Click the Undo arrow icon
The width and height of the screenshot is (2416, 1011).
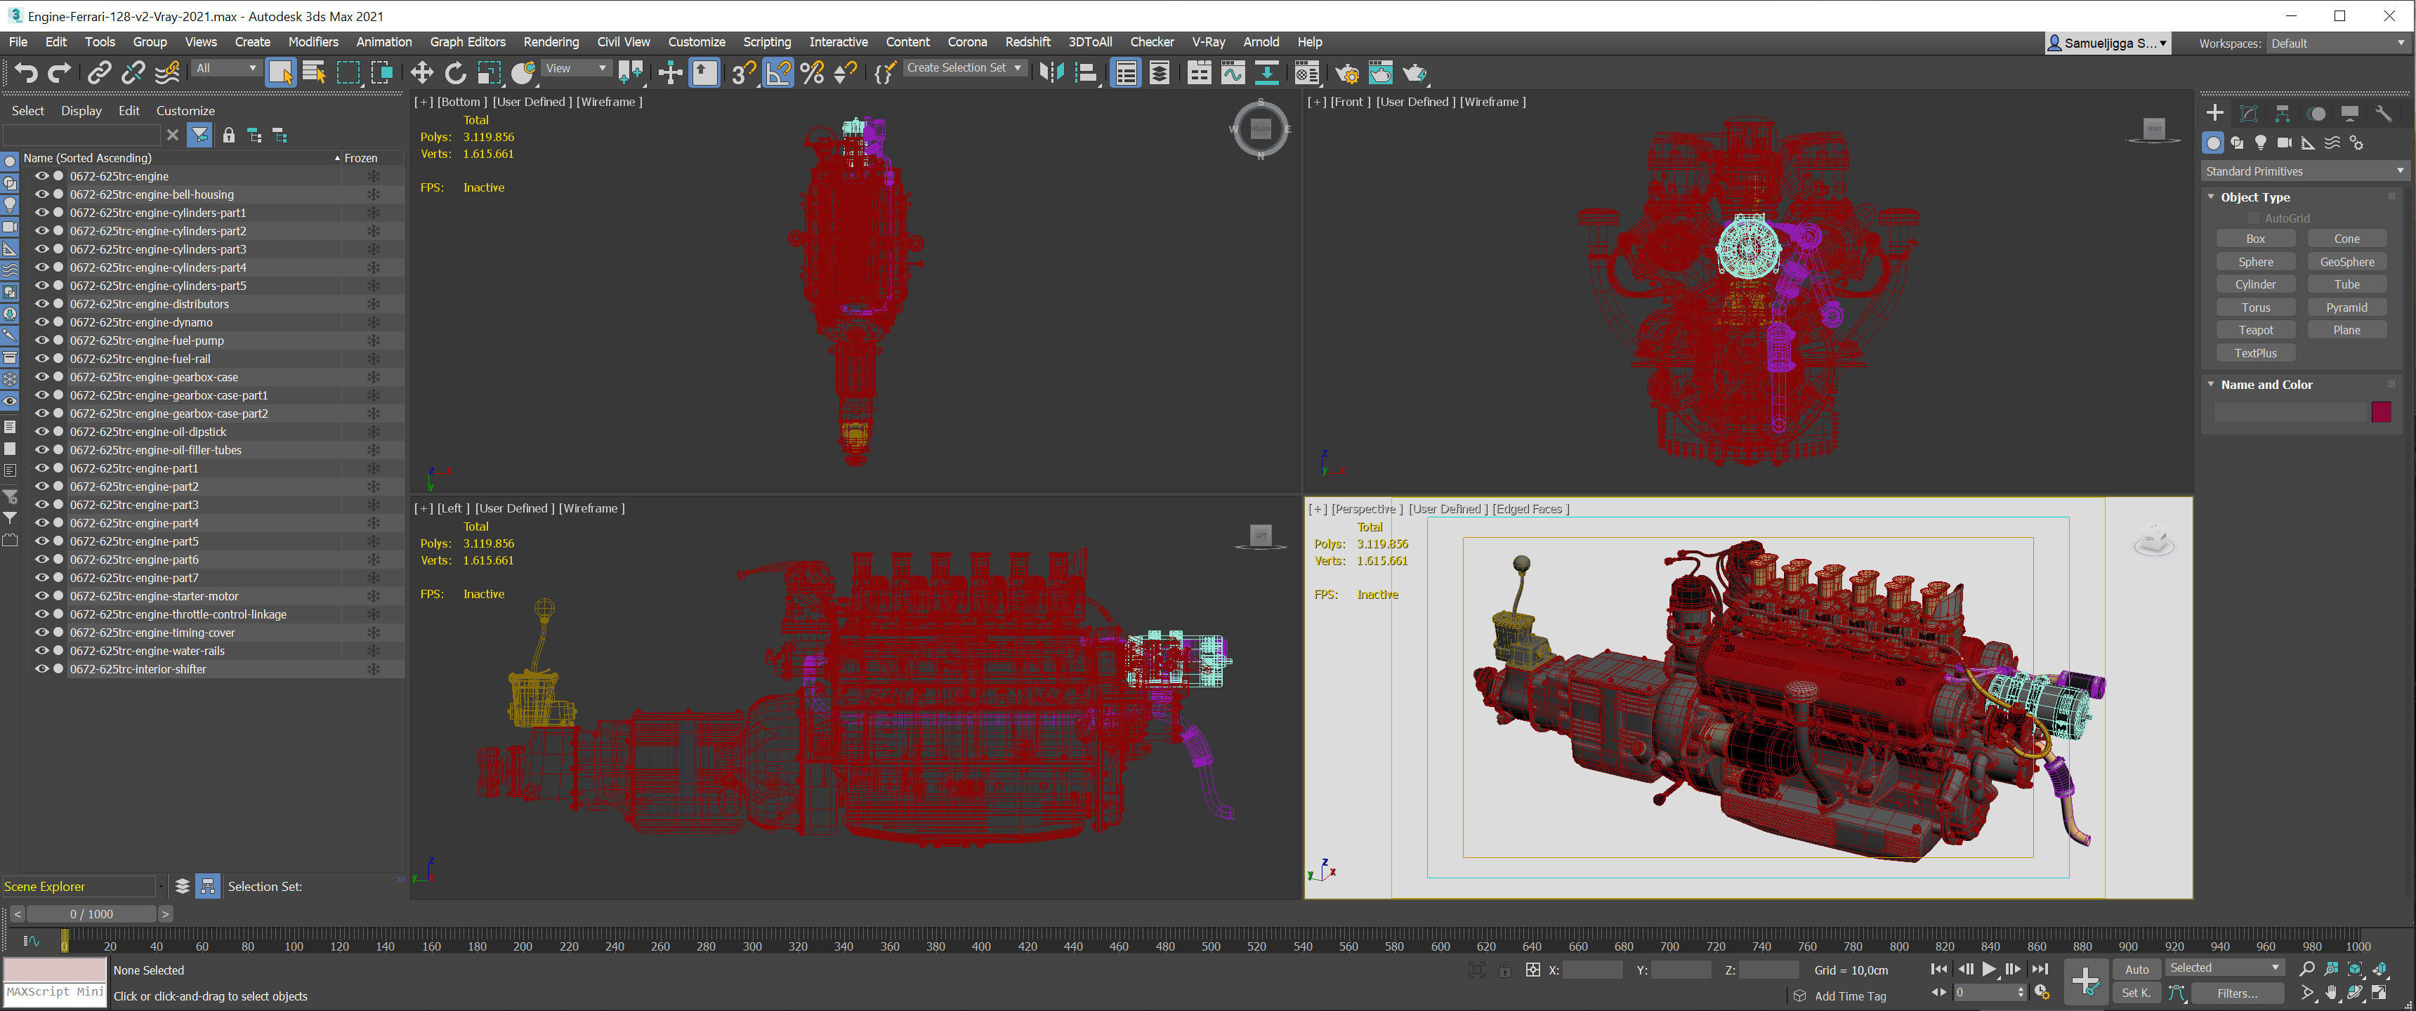(x=26, y=73)
